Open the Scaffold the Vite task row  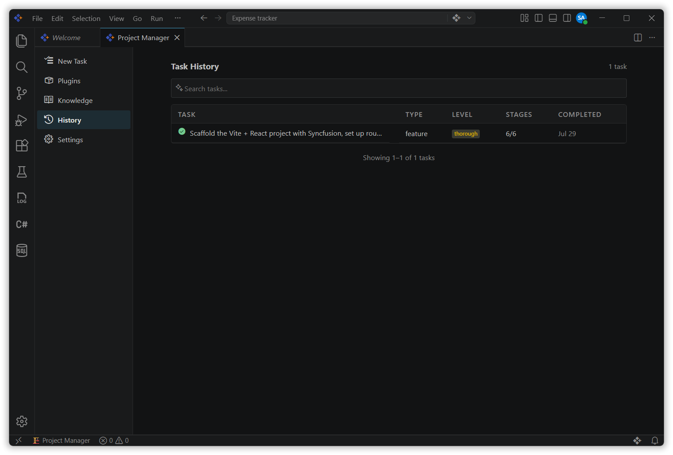(399, 133)
